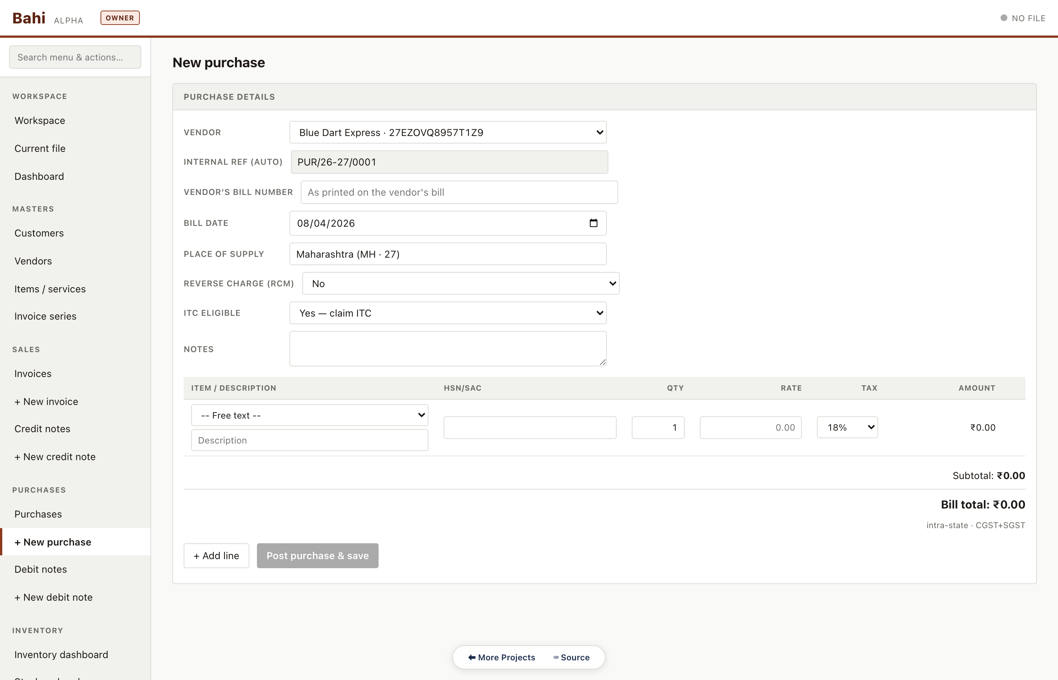The height and width of the screenshot is (680, 1058).
Task: Go to Debit notes in sidebar
Action: pyautogui.click(x=41, y=569)
